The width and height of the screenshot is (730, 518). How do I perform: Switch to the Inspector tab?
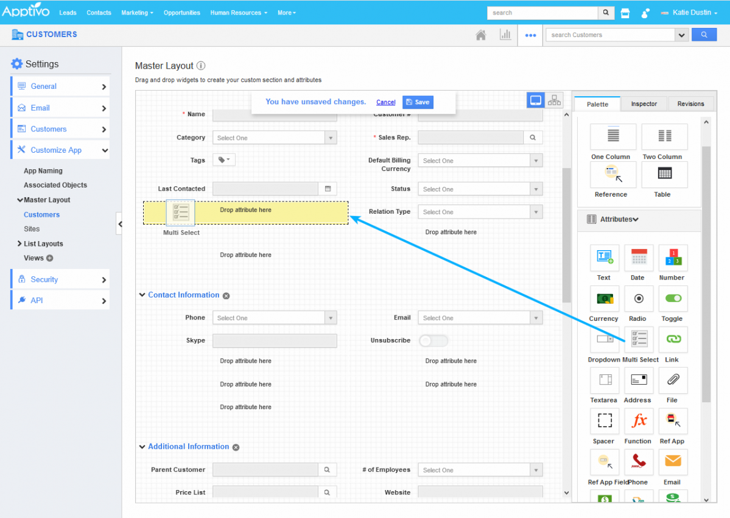644,104
